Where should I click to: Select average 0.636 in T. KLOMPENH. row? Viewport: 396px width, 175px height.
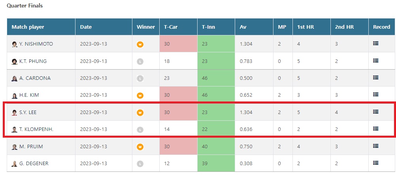(246, 129)
